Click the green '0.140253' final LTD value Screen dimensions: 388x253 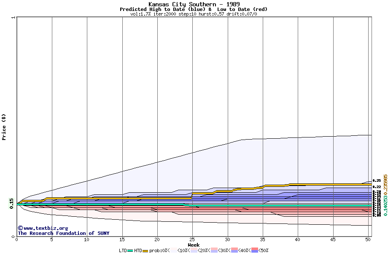385,205
